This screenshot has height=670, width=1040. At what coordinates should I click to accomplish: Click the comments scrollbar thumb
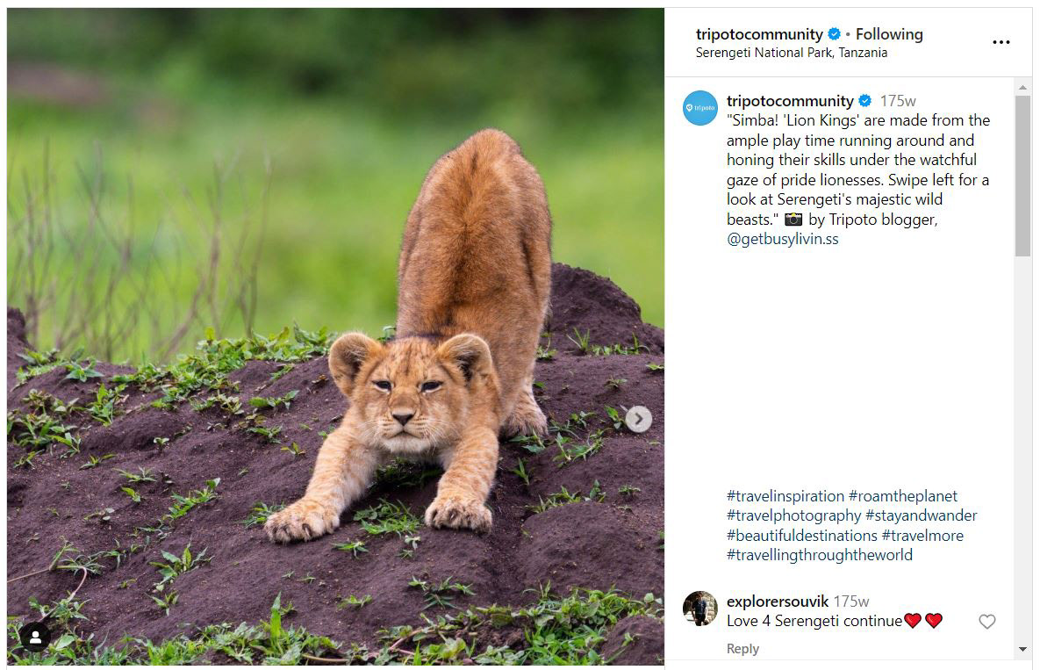coord(1022,176)
